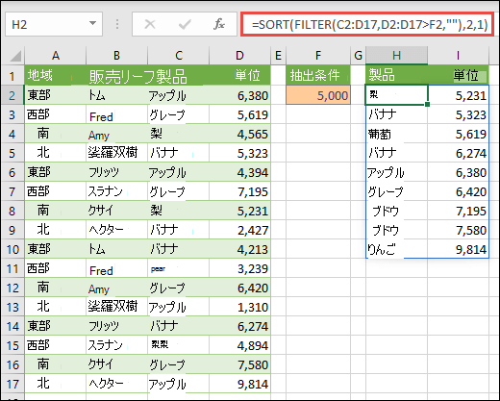The image size is (500, 401).
Task: Click 4,894 in row 15
Action: (239, 345)
